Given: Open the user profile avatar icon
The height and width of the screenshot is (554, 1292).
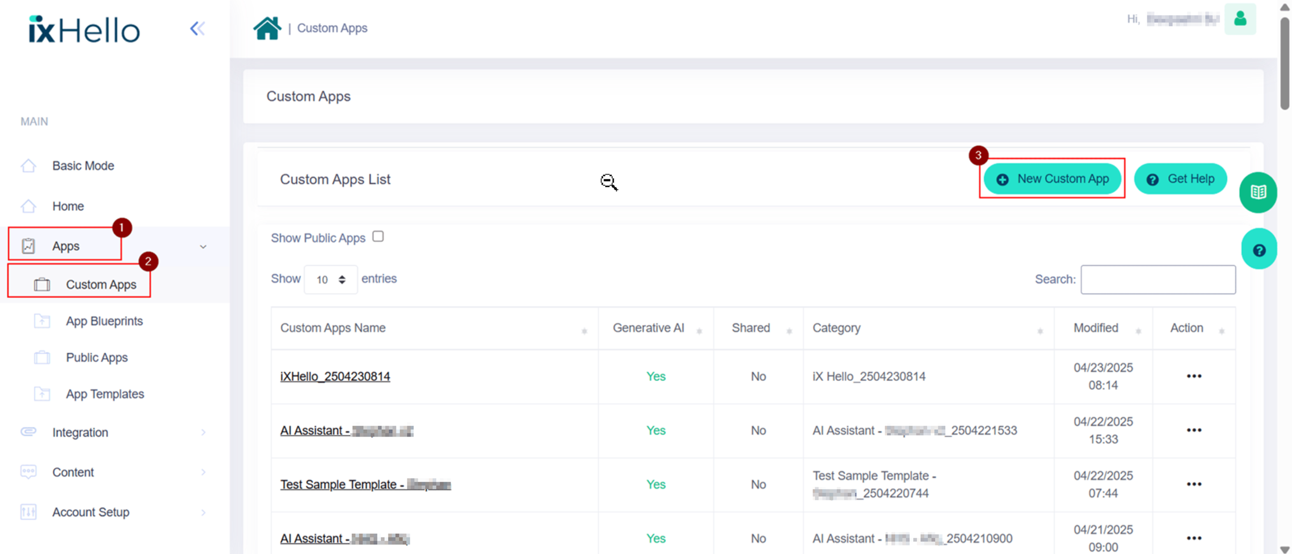Looking at the screenshot, I should tap(1239, 19).
